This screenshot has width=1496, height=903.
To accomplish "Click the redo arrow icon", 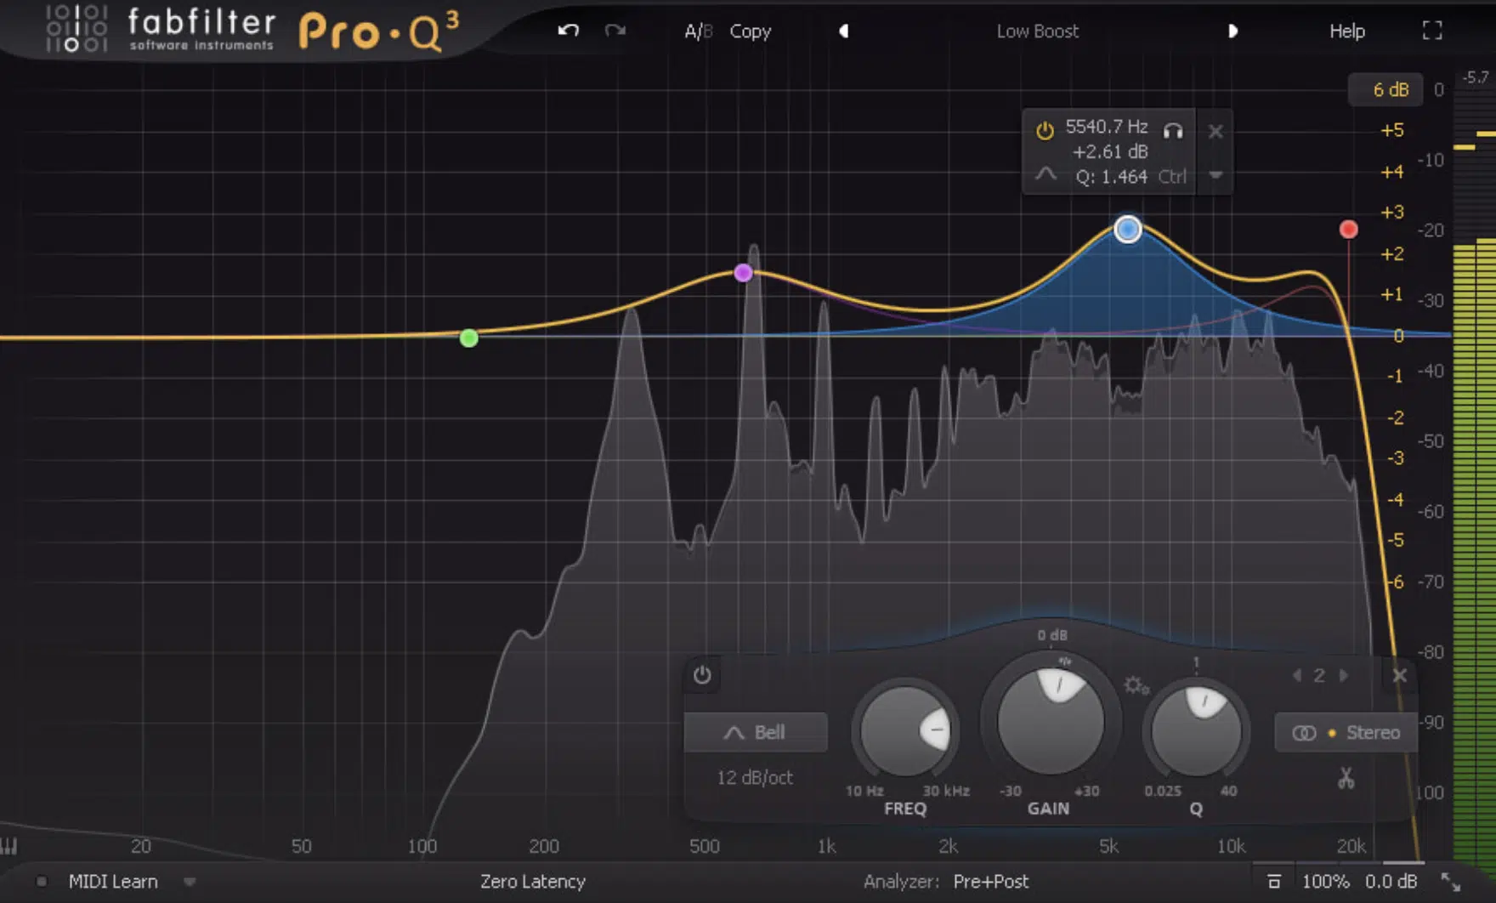I will point(615,31).
